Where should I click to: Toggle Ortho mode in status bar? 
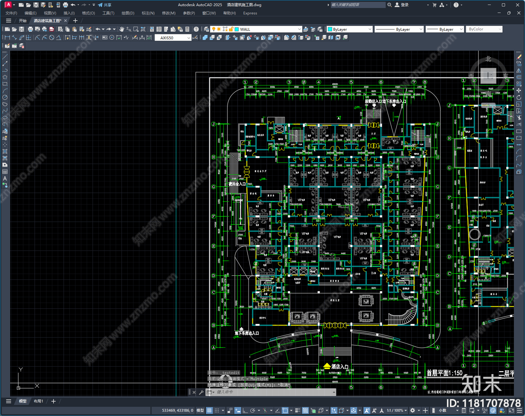click(x=245, y=410)
